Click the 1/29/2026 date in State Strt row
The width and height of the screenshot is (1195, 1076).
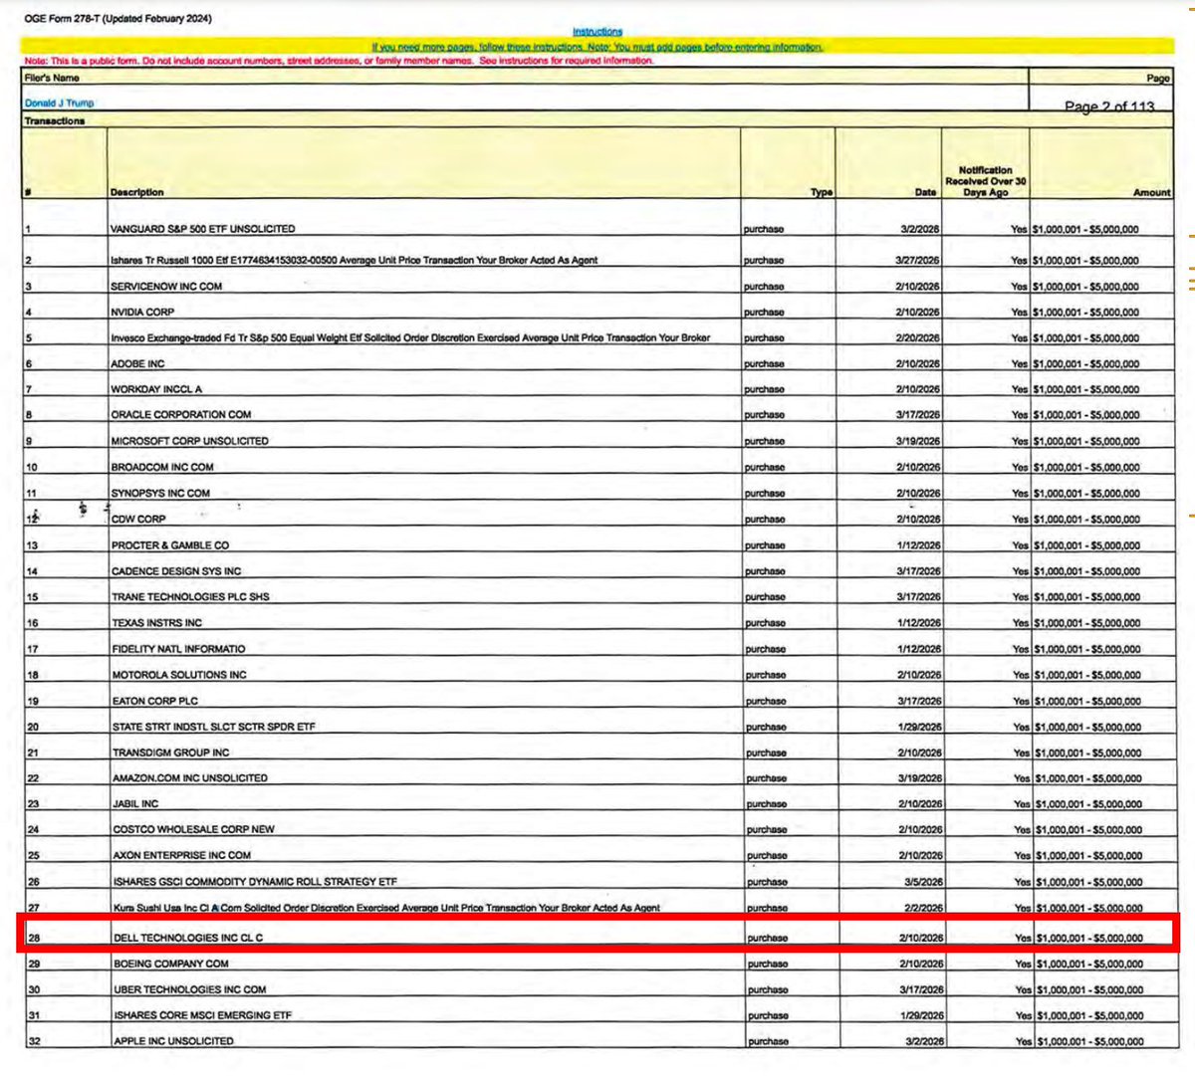[x=919, y=727]
